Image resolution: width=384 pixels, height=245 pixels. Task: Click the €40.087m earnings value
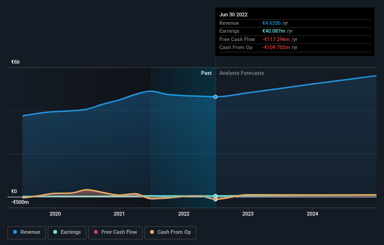pyautogui.click(x=274, y=31)
